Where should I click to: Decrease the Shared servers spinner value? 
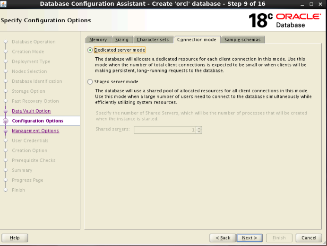coord(199,132)
